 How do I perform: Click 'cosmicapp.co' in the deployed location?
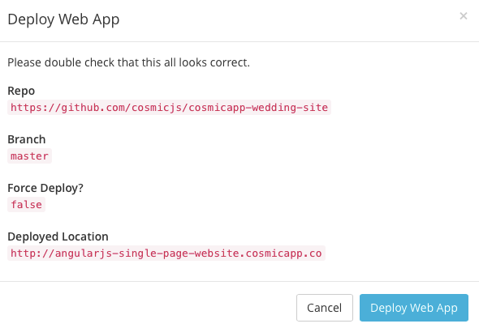[x=283, y=253]
